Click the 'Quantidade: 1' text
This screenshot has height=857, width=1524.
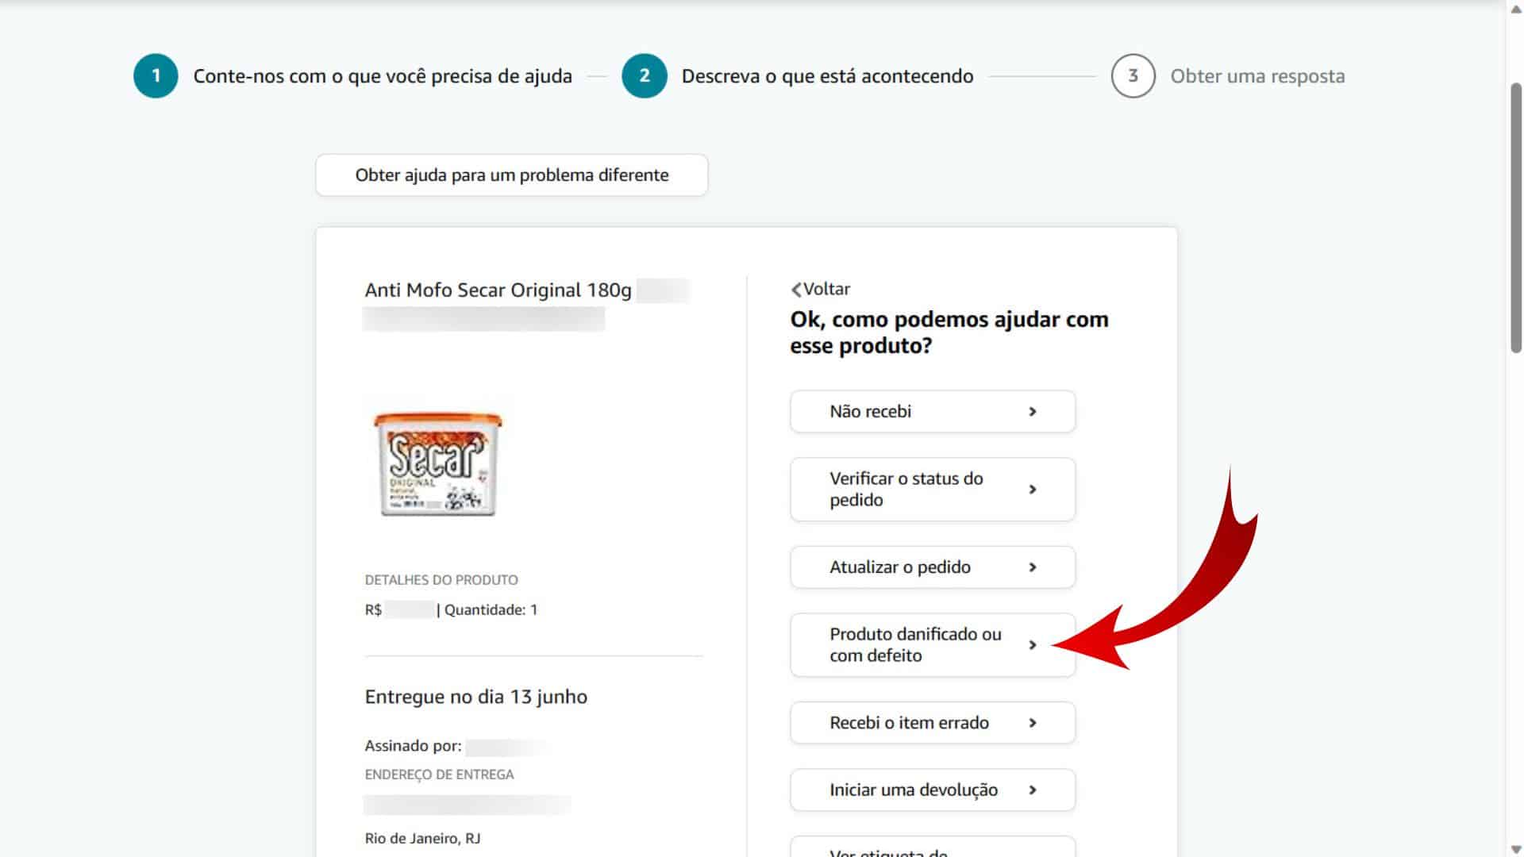click(491, 609)
